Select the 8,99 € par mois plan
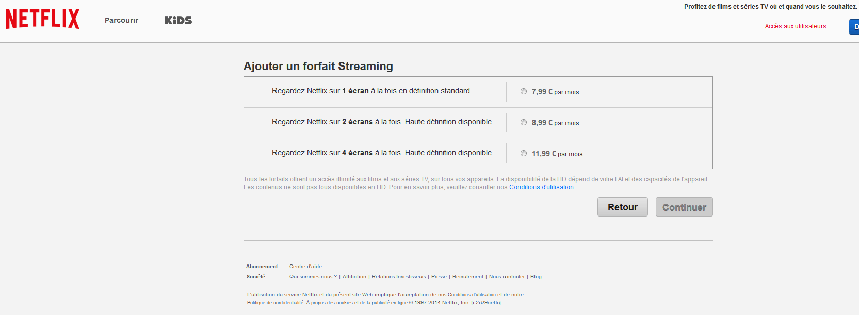The width and height of the screenshot is (859, 315). [x=524, y=122]
